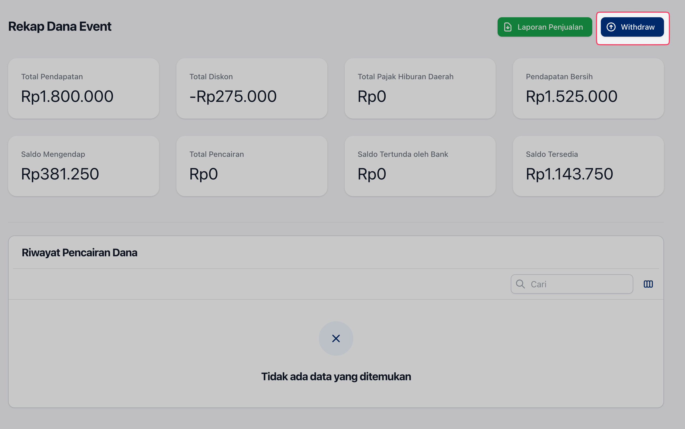Click the Laporan Penjualan button
This screenshot has width=685, height=429.
pyautogui.click(x=544, y=27)
